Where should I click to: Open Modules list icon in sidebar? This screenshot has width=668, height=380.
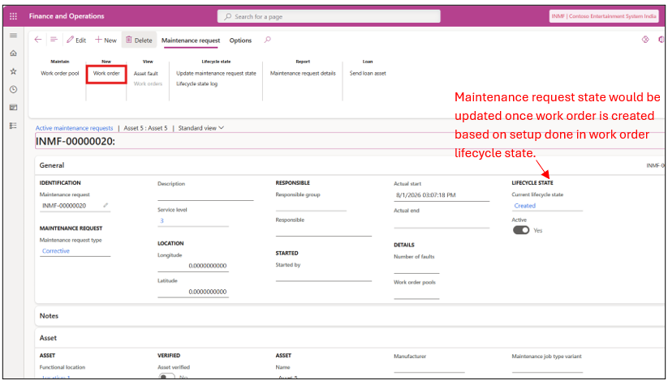click(x=13, y=126)
